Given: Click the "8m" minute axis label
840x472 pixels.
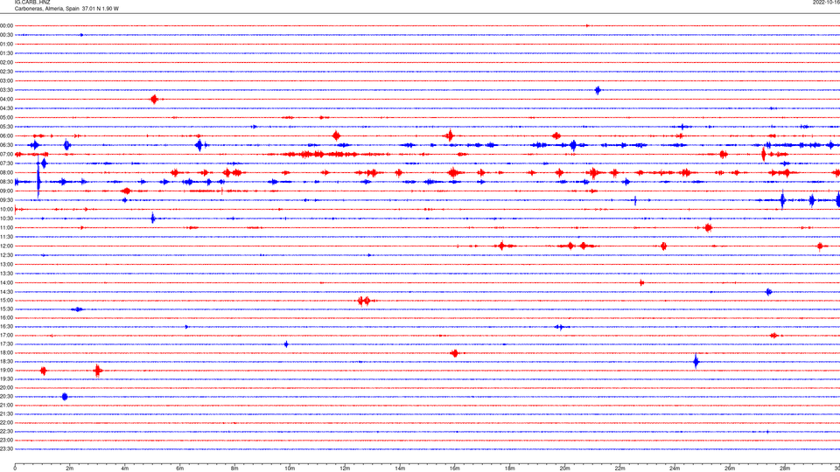Looking at the screenshot, I should 234,469.
